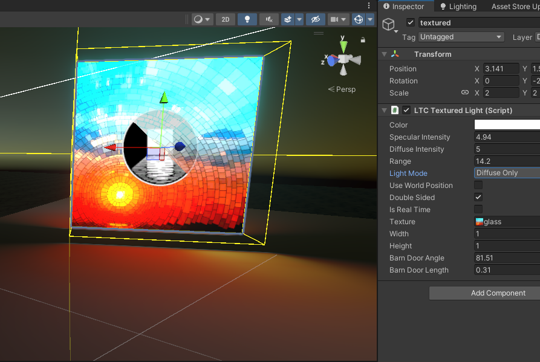Open the Light Mode dropdown

point(507,173)
